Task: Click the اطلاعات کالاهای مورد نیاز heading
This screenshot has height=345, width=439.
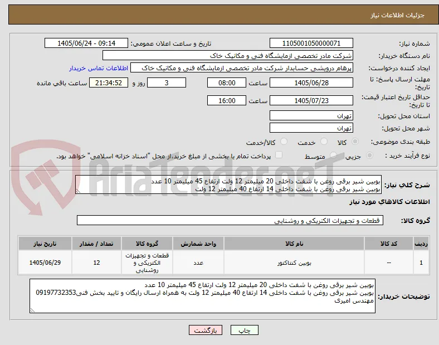Action: click(x=389, y=202)
